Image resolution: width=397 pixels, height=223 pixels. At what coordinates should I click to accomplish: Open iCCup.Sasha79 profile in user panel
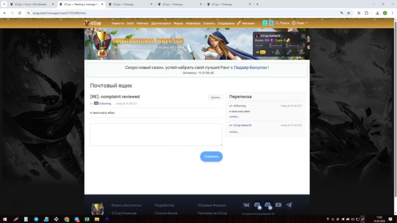[270, 36]
